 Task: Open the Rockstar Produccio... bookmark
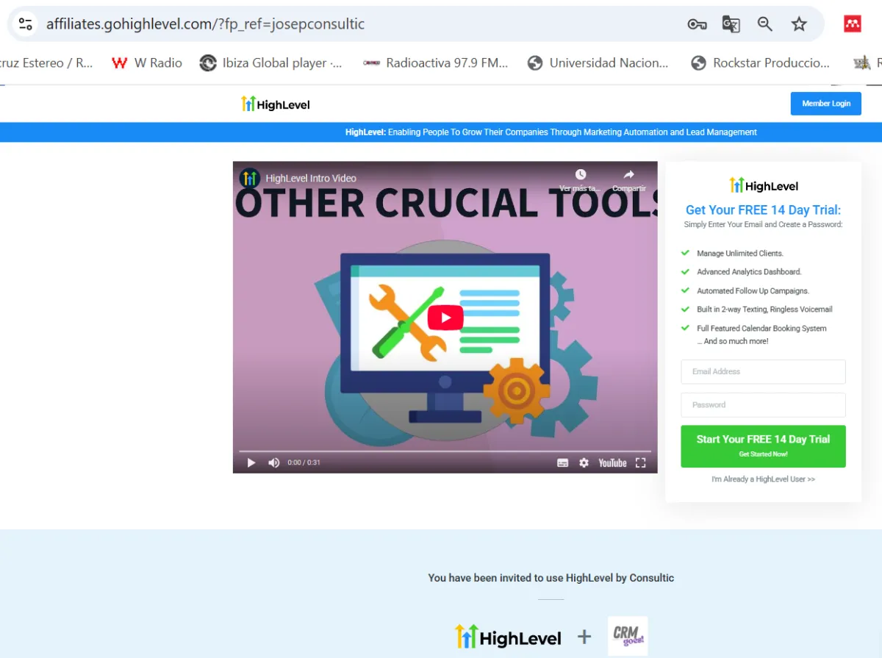[761, 63]
